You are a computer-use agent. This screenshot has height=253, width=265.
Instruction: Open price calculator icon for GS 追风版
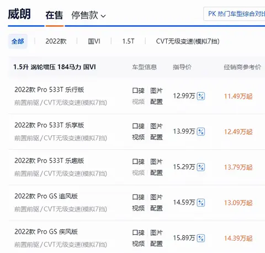(x=201, y=203)
